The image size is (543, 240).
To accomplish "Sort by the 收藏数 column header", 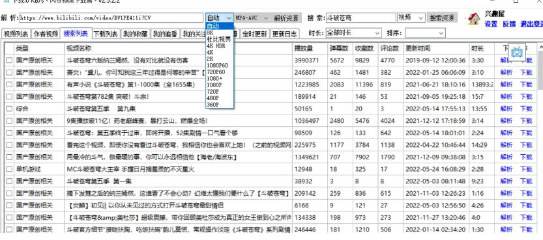I will click(365, 49).
